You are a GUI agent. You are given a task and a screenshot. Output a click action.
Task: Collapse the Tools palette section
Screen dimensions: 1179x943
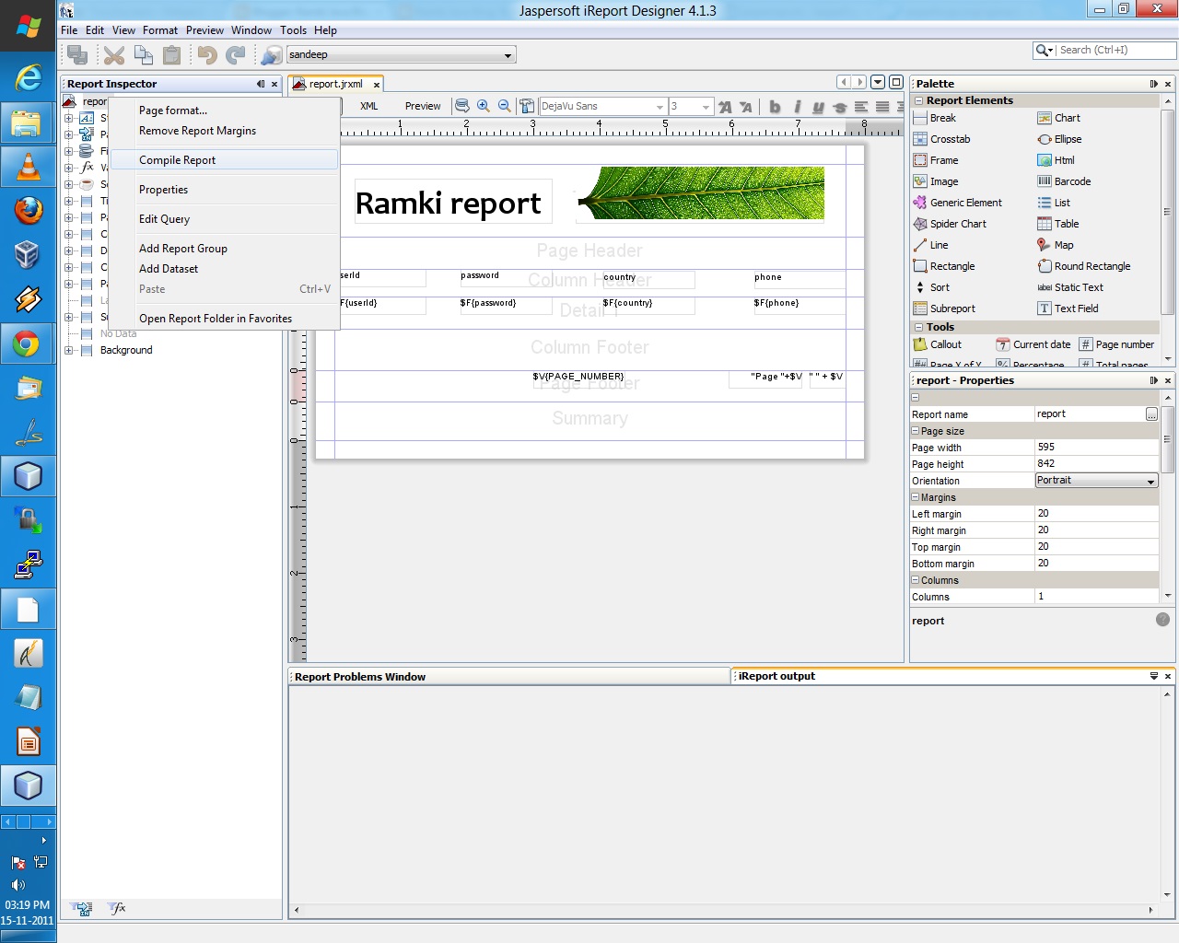click(x=918, y=327)
